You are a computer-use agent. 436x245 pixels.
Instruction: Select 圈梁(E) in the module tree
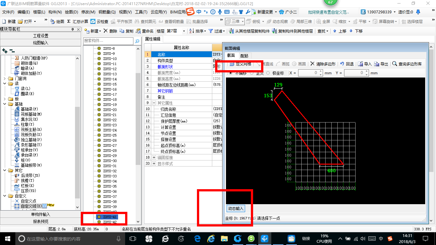tap(25, 94)
